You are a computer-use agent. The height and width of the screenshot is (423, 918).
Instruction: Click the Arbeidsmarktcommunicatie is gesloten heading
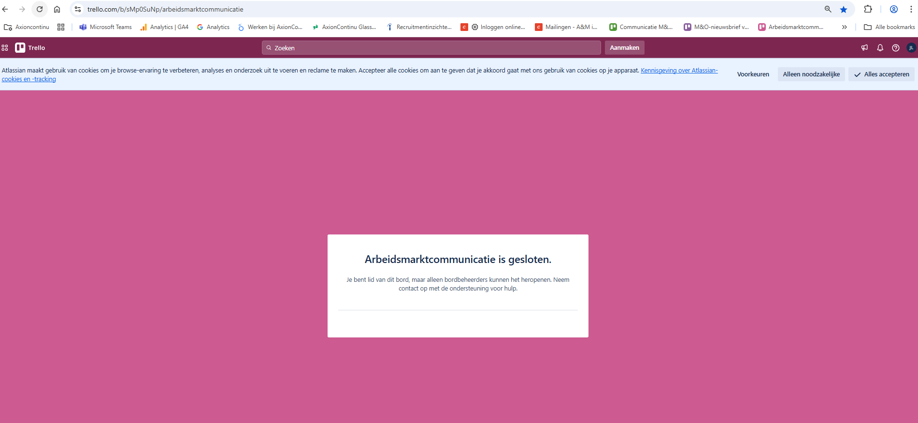458,260
